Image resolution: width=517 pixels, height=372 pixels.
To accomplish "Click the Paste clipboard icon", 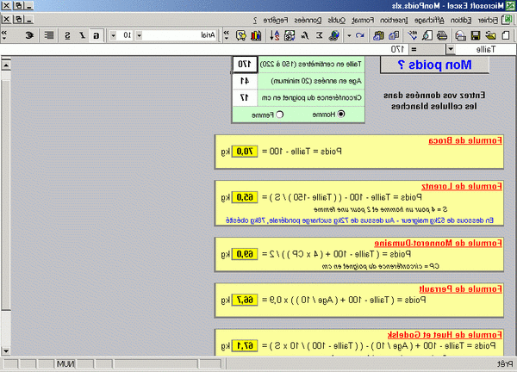I will (x=378, y=35).
